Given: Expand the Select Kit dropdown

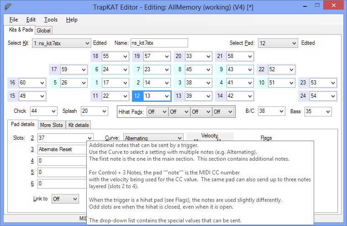Looking at the screenshot, I should pyautogui.click(x=61, y=43).
